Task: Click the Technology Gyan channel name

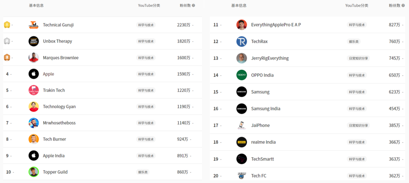Action: (59, 106)
